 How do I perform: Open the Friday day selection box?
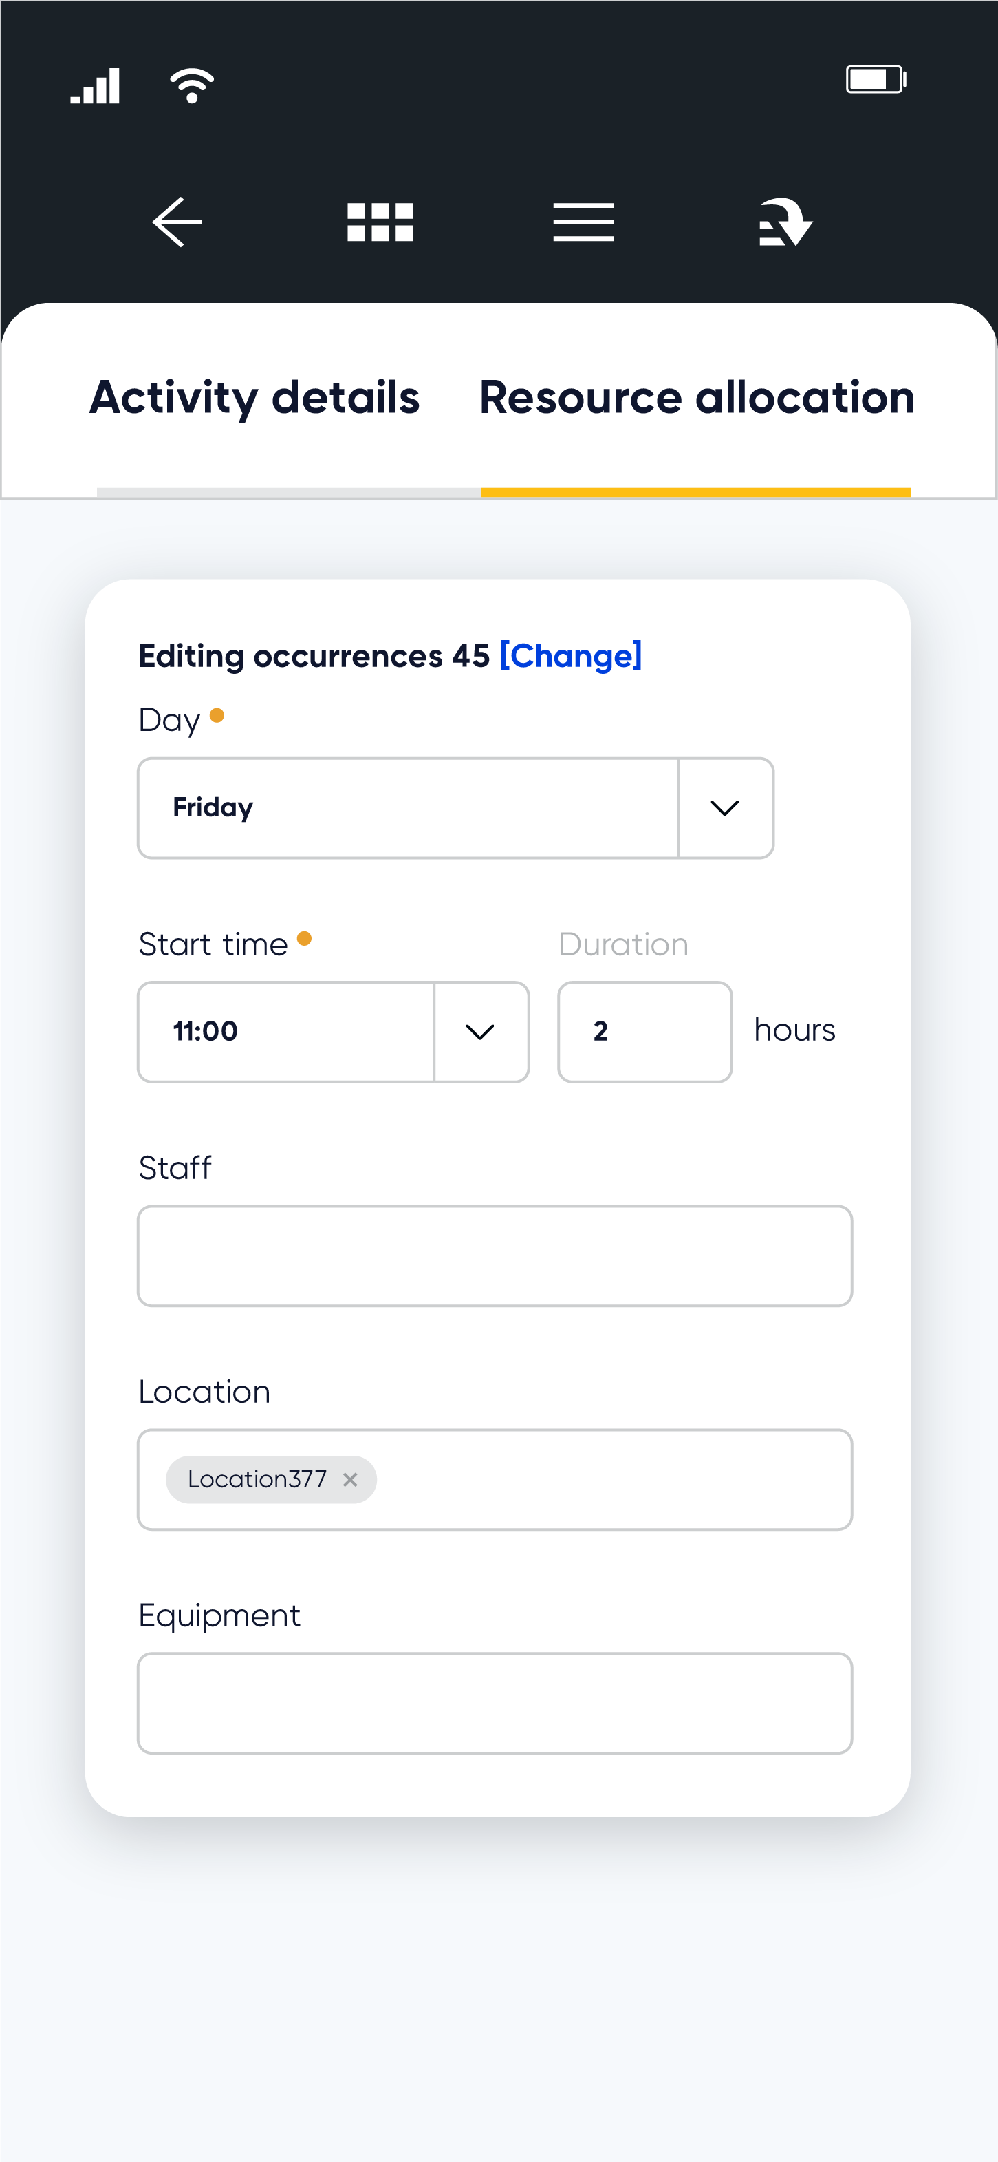coord(409,808)
